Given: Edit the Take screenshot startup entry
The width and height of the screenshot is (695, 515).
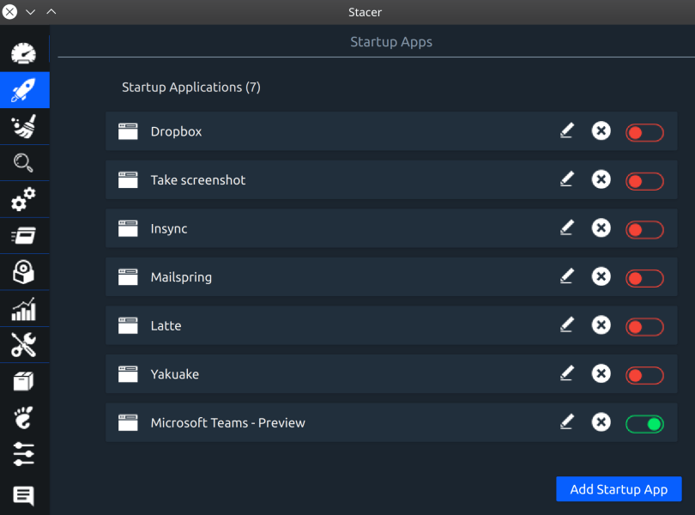Looking at the screenshot, I should 567,179.
